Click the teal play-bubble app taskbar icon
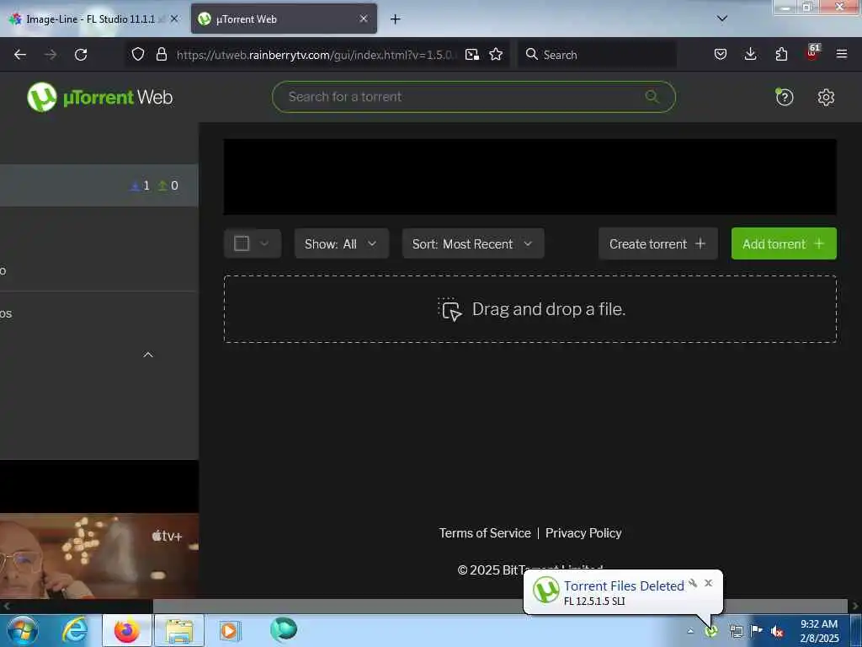This screenshot has height=647, width=862. [x=283, y=630]
